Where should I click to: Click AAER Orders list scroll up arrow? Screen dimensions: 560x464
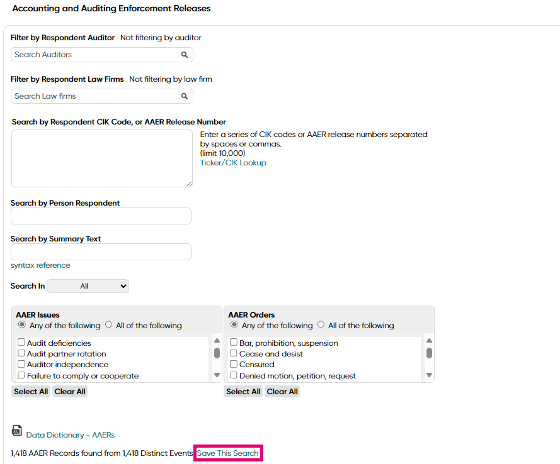click(x=429, y=341)
